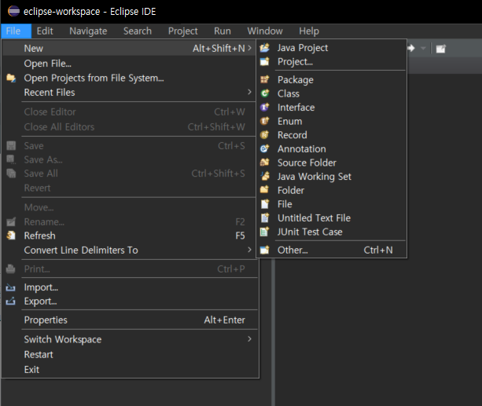Image resolution: width=482 pixels, height=406 pixels.
Task: Click the Java Working Set icon
Action: coord(265,176)
